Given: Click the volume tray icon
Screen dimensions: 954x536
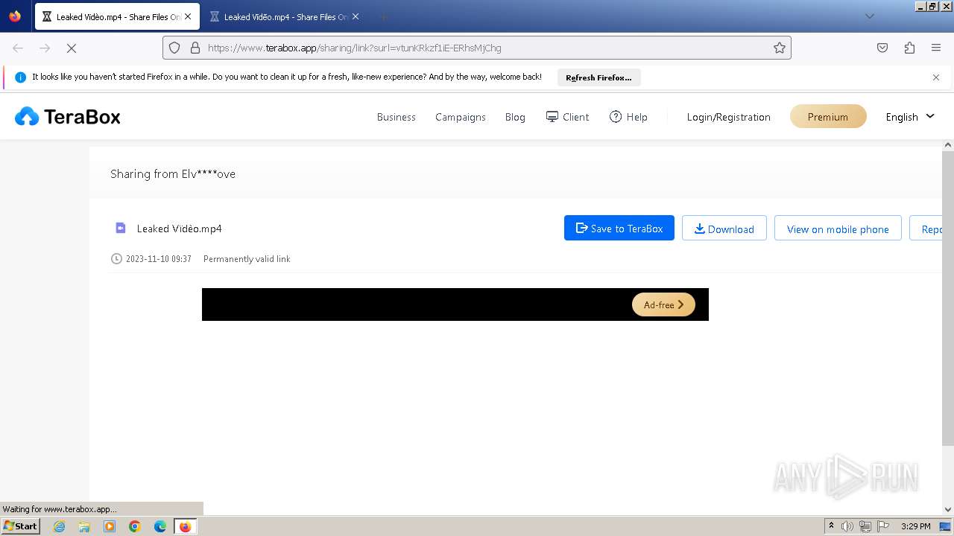Looking at the screenshot, I should tap(847, 526).
